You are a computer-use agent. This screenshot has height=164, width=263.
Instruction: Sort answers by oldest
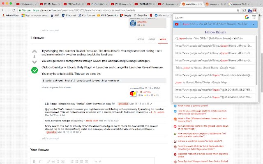pyautogui.click(x=152, y=39)
